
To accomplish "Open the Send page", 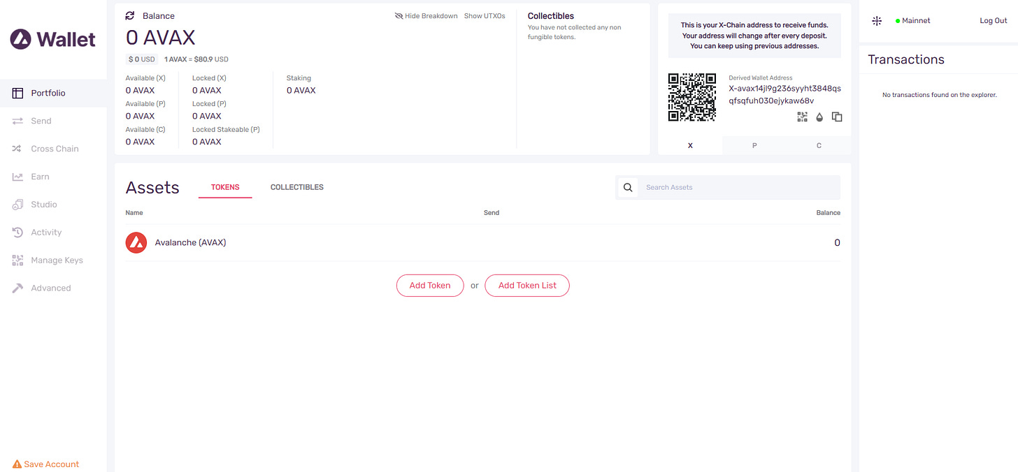I will [53, 121].
